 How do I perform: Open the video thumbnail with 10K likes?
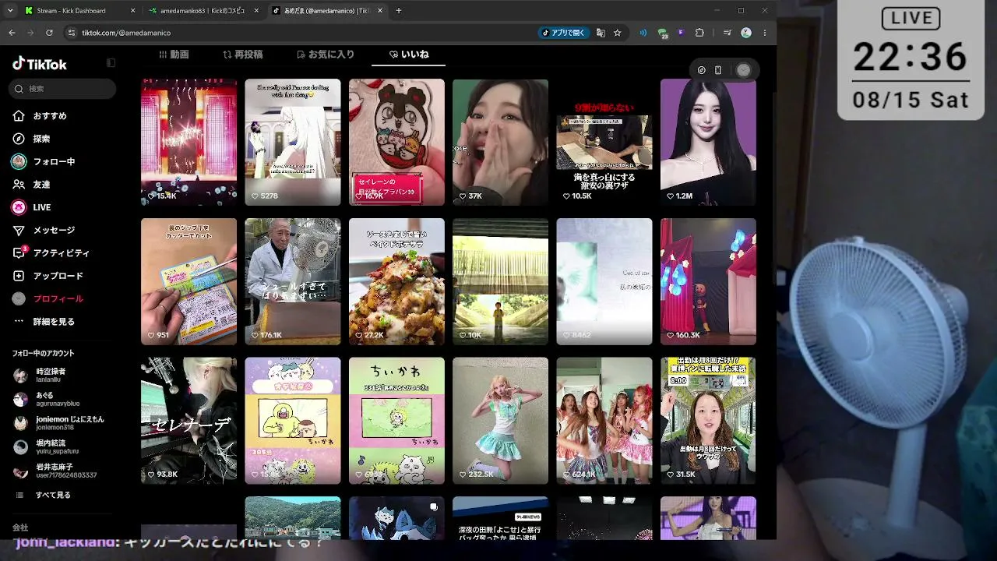click(500, 281)
